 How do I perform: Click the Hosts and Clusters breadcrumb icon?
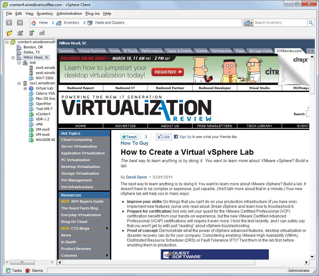[90, 23]
